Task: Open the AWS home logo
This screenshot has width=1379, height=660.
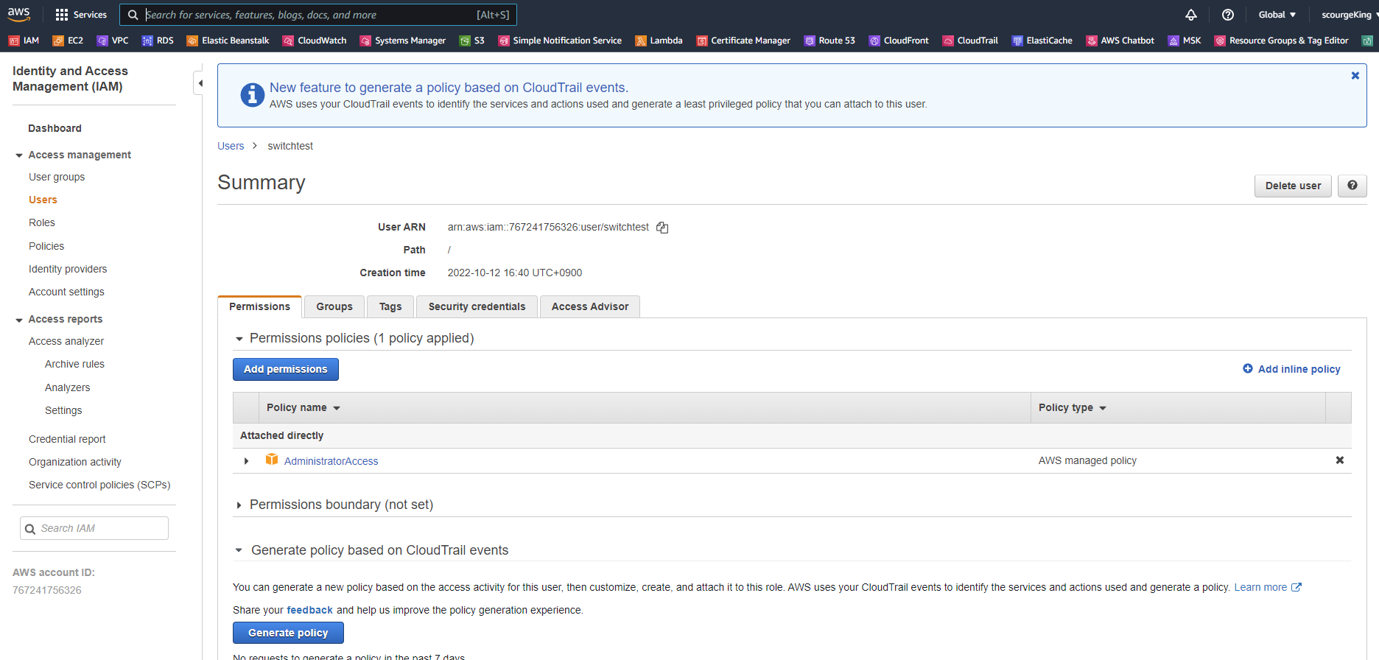Action: pos(19,14)
